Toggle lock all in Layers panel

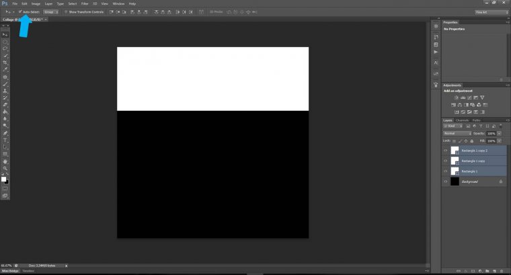pyautogui.click(x=471, y=141)
